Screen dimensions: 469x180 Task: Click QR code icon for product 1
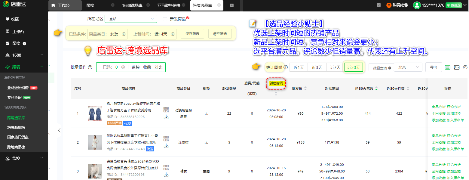coord(166,110)
